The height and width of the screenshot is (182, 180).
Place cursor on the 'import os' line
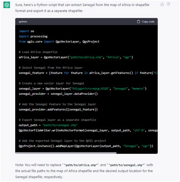click(x=27, y=31)
